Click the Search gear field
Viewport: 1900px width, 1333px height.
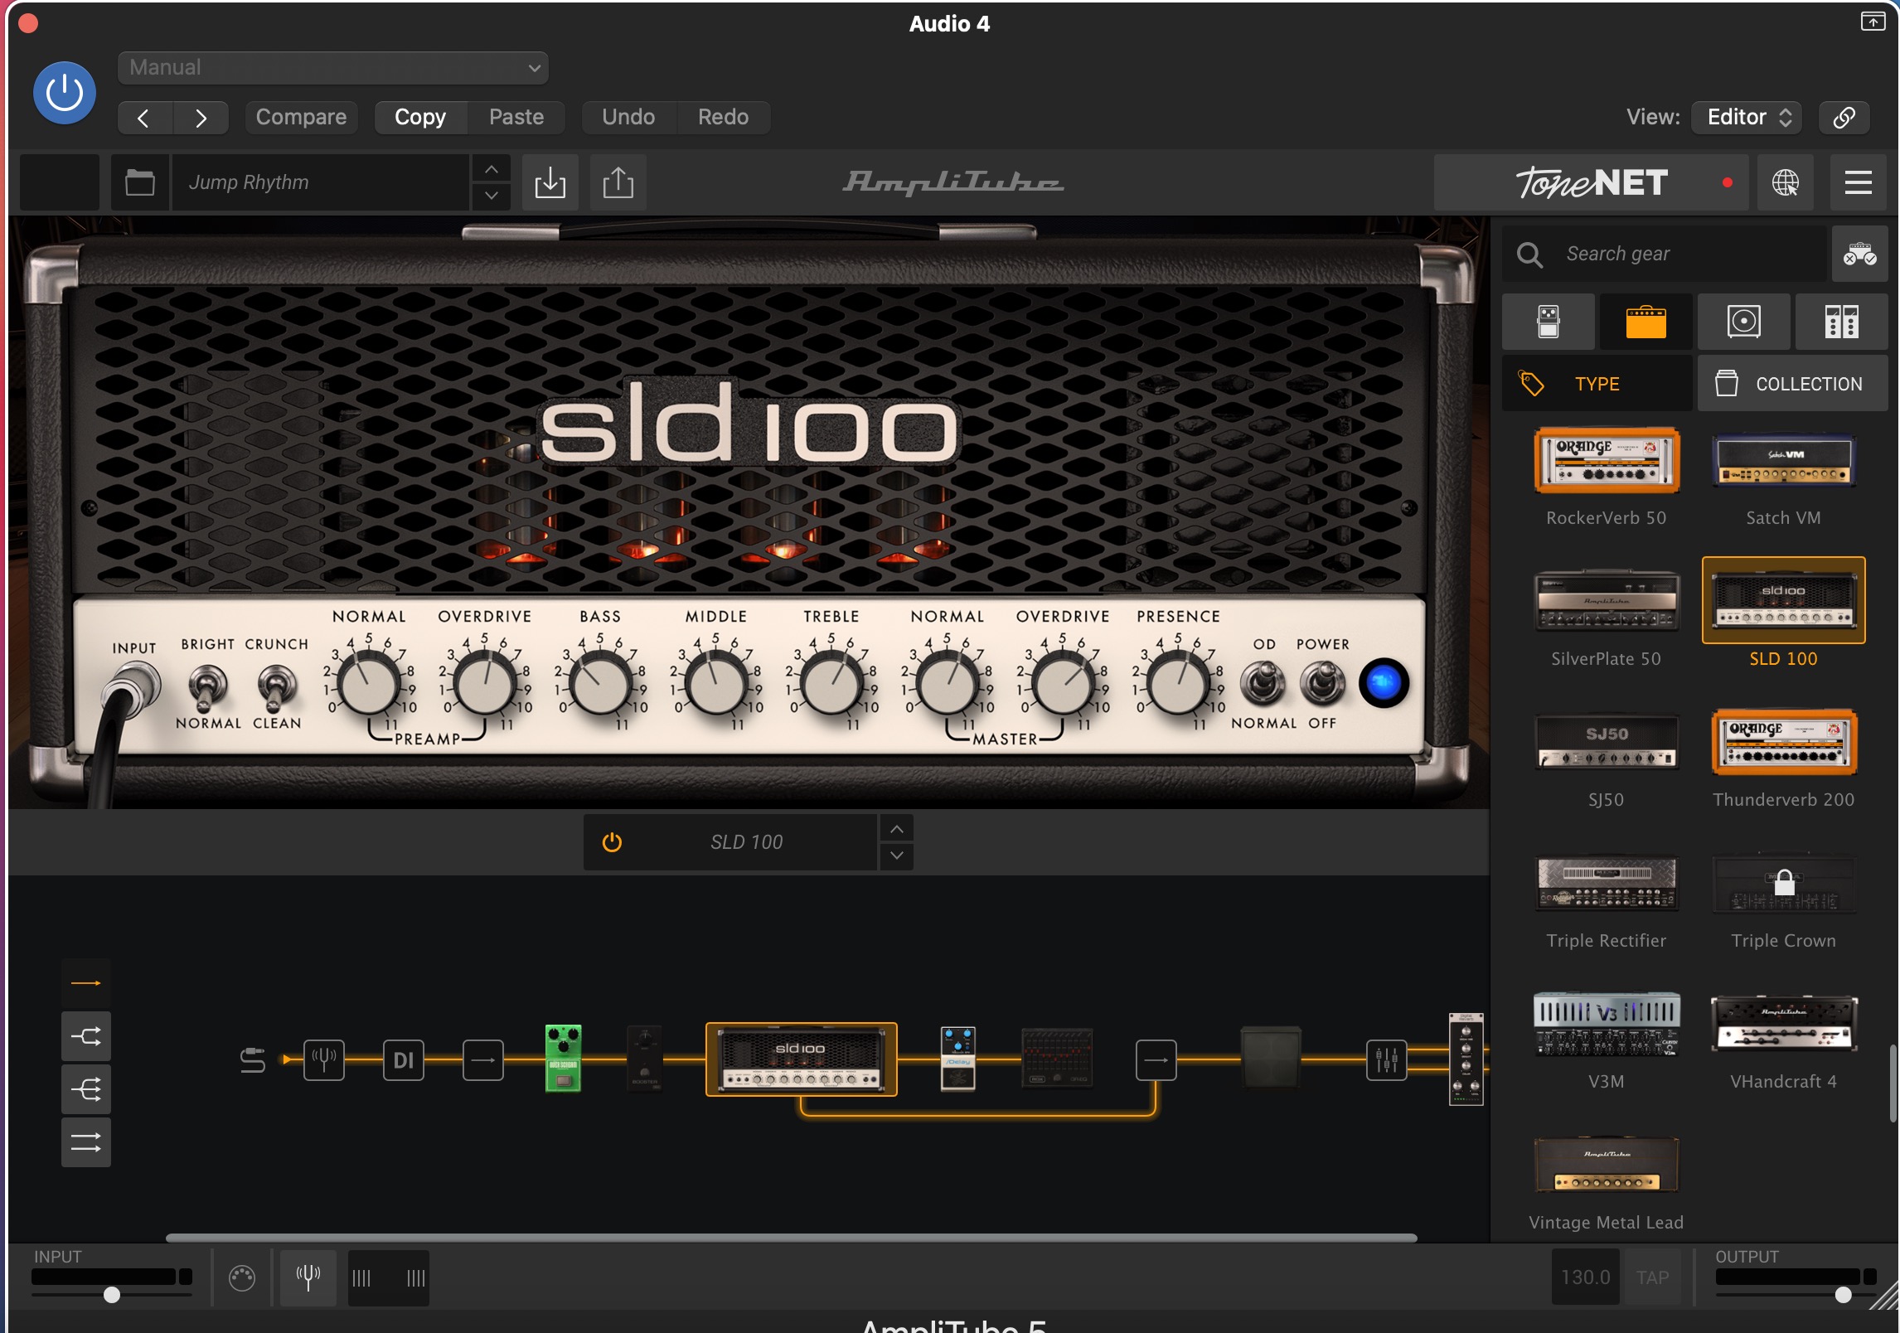pos(1664,254)
